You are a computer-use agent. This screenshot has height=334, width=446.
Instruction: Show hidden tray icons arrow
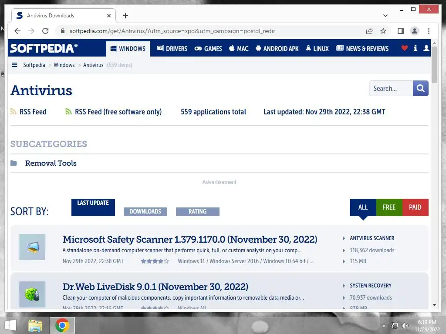coord(384,325)
